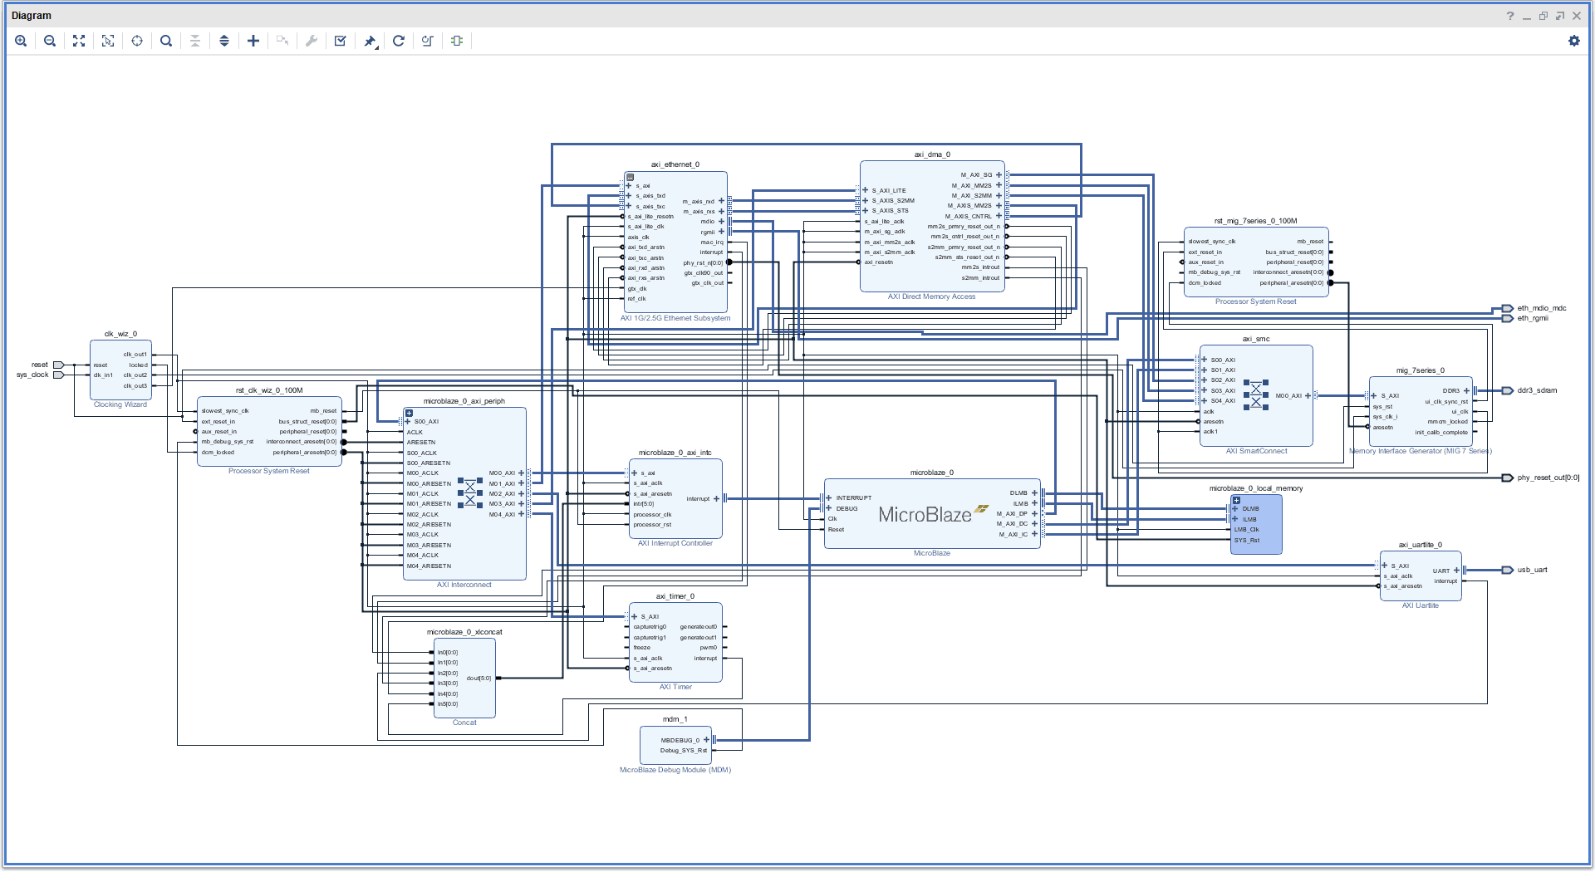Expand the MBDEBUG_0 port on mdm_1
Screen dimensions: 1595x872
click(706, 740)
